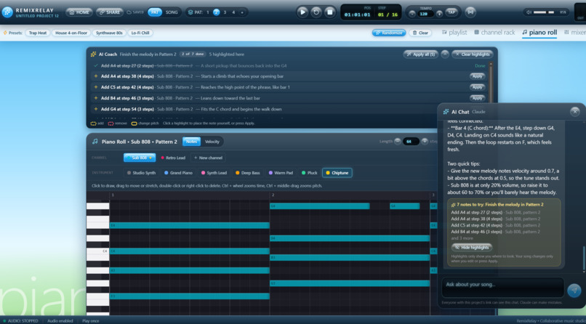Choose the Synth Lead instrument
The width and height of the screenshot is (586, 324).
pos(214,173)
